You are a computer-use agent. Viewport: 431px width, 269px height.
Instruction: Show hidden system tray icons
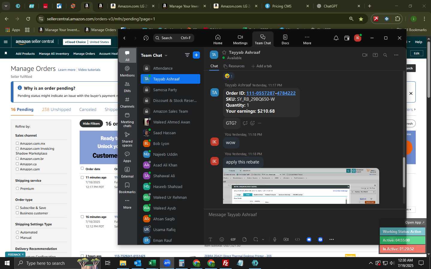(x=371, y=263)
